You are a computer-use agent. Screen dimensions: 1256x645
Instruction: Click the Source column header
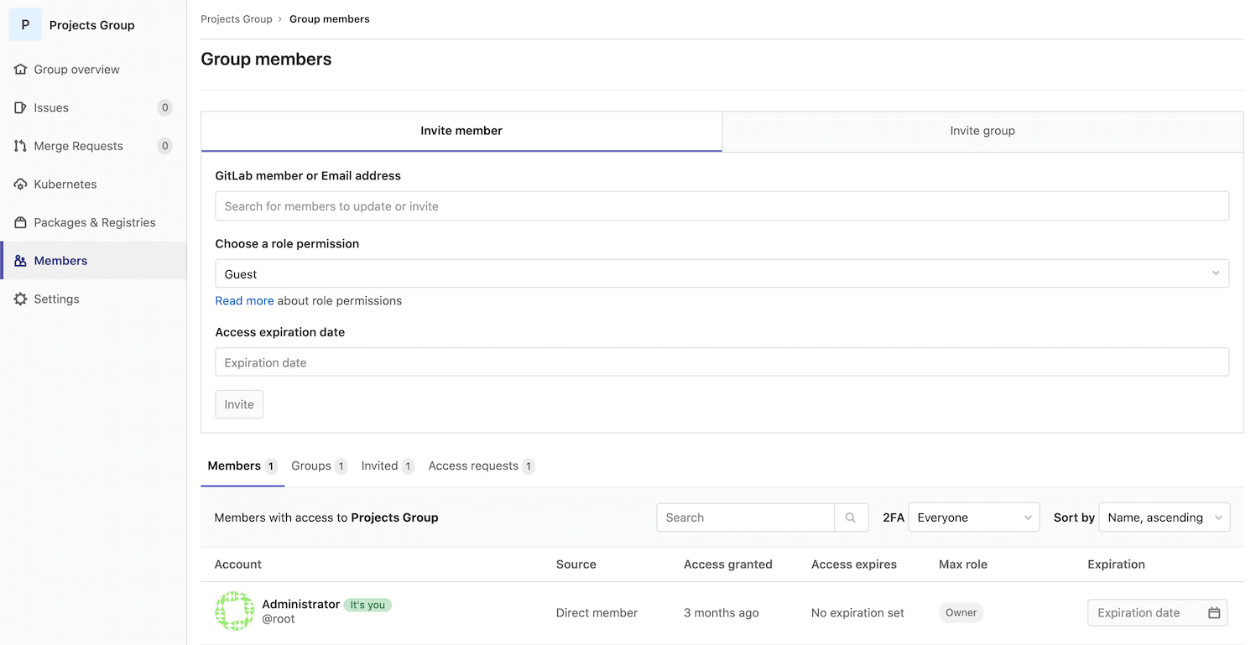576,564
